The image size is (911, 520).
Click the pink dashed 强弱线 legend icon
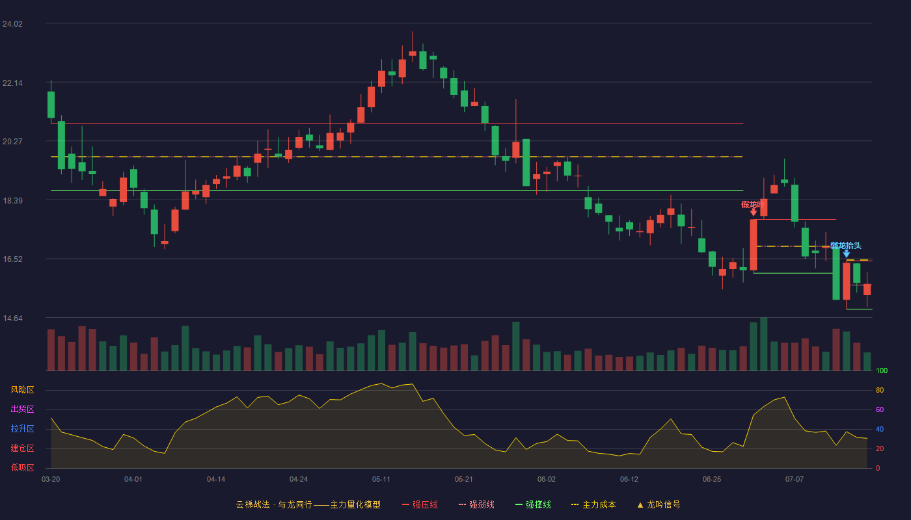pyautogui.click(x=462, y=504)
